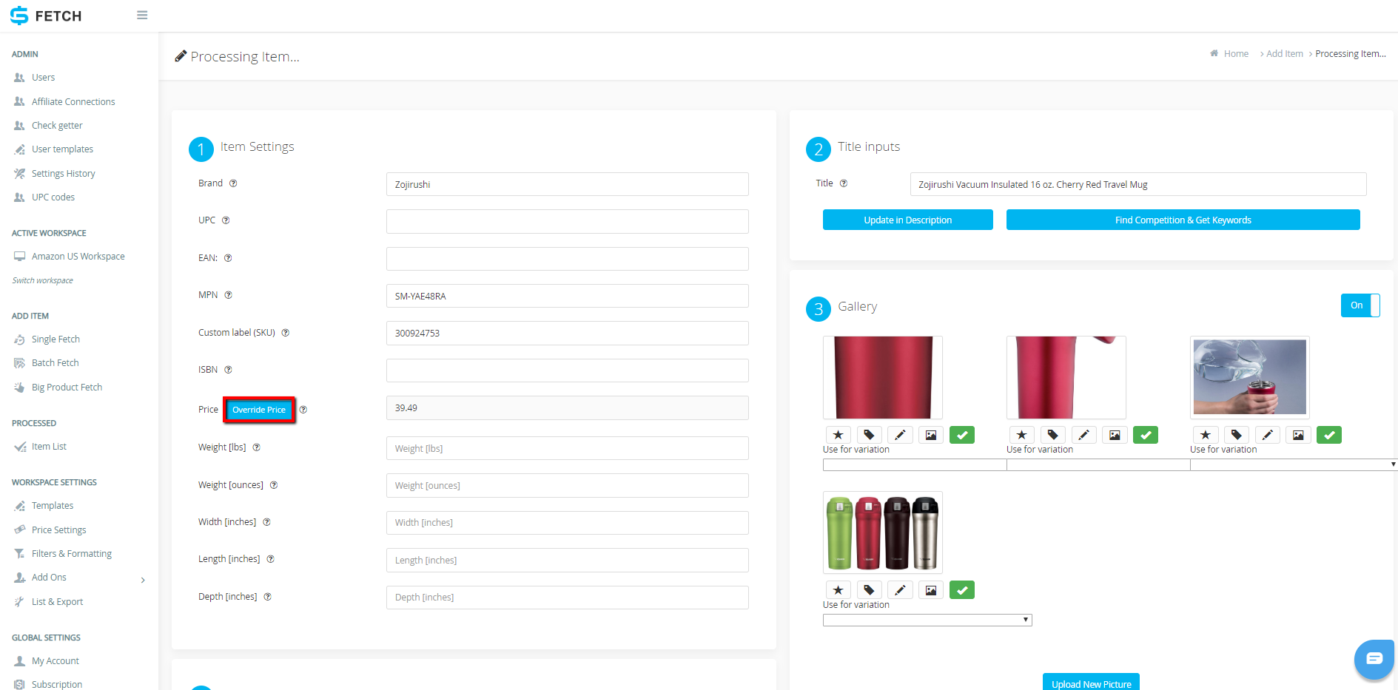Viewport: 1398px width, 690px height.
Task: Click Update in Description button
Action: click(907, 220)
